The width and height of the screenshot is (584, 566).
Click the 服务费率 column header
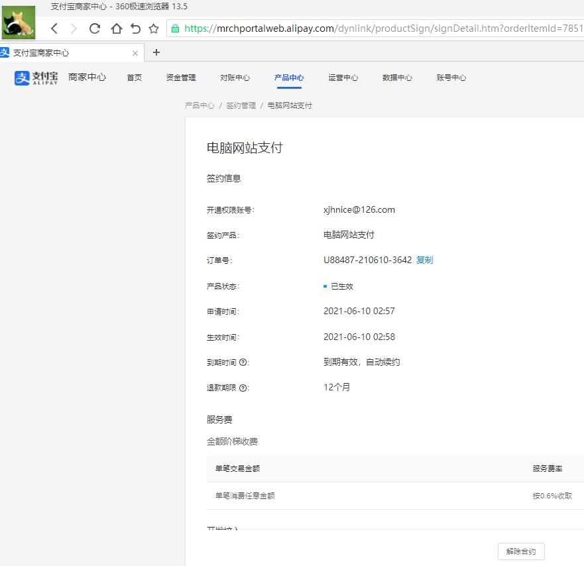tap(547, 469)
